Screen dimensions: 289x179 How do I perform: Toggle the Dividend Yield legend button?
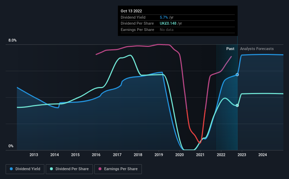pyautogui.click(x=25, y=169)
